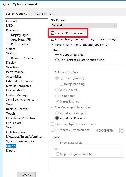The height and width of the screenshot is (177, 126).
Task: Select Import in the options list
Action: coord(11,146)
